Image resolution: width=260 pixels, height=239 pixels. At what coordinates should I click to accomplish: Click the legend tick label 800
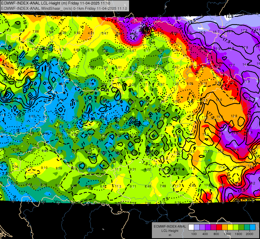click(x=216, y=234)
